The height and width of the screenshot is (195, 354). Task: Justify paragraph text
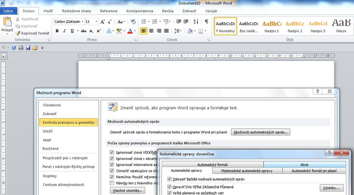pyautogui.click(x=166, y=31)
